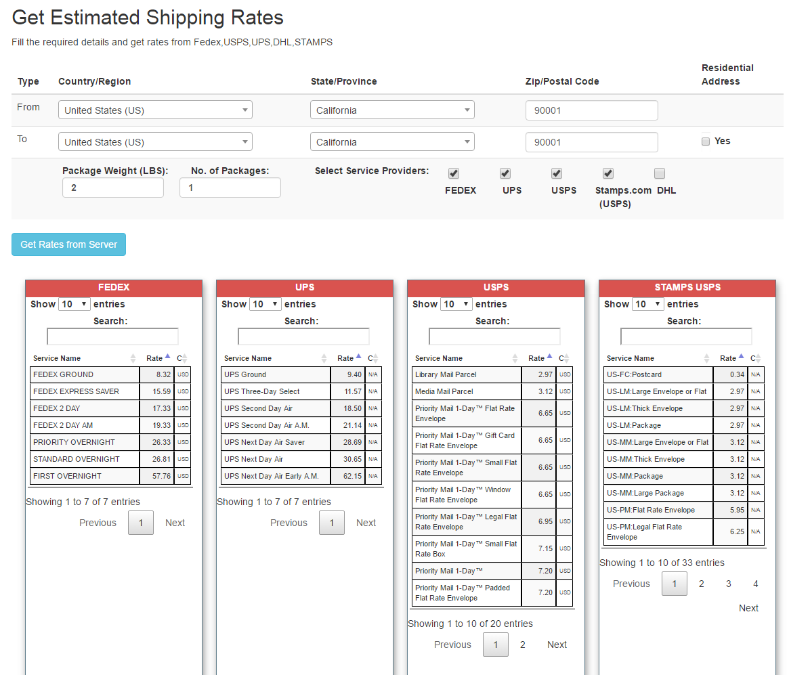Open the From State/Province dropdown
789x675 pixels.
[x=392, y=110]
